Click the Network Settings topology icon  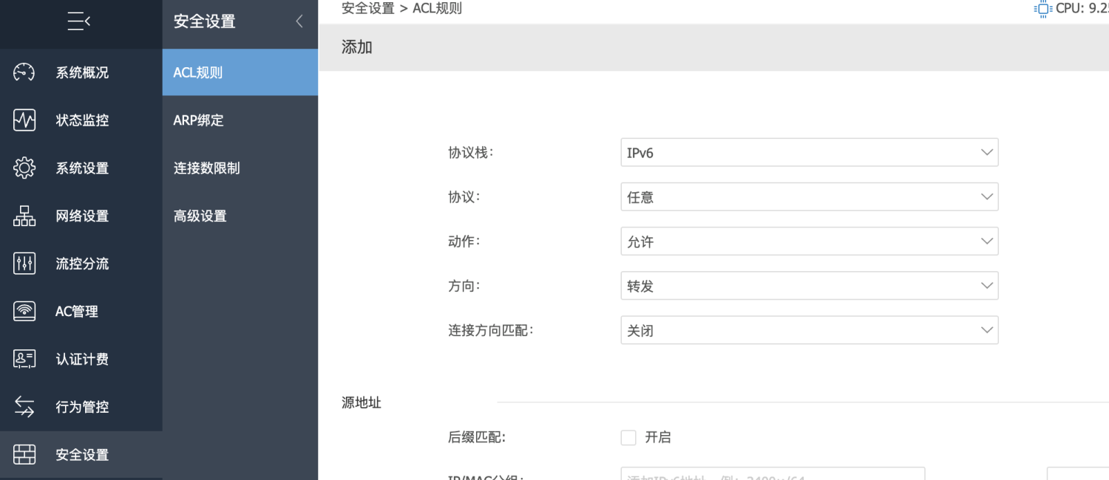(24, 216)
